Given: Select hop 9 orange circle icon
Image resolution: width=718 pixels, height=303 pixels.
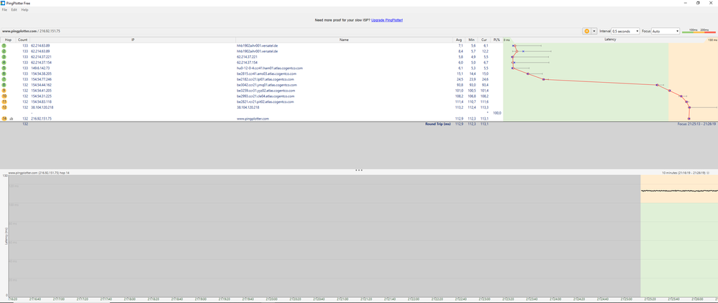Looking at the screenshot, I should [x=4, y=91].
